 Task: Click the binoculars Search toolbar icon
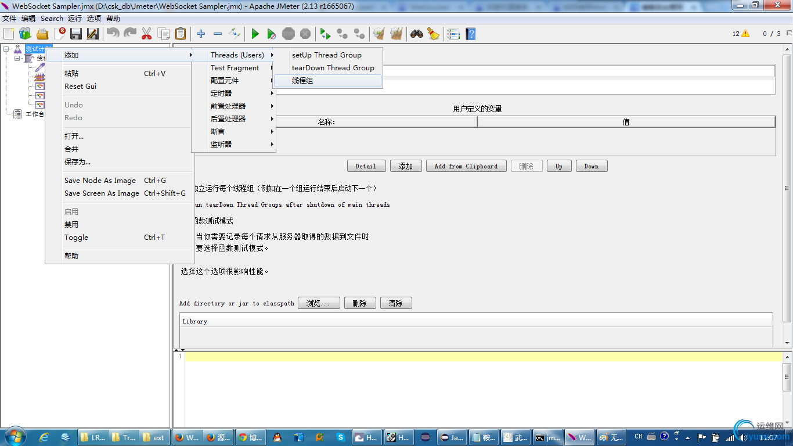click(417, 34)
